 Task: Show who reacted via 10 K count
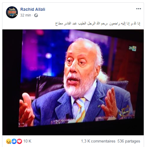[27, 141]
